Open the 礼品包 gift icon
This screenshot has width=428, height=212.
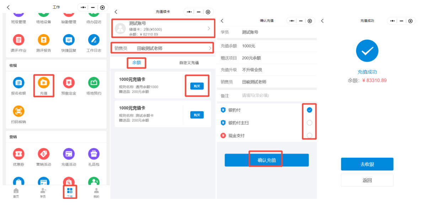pos(94,154)
